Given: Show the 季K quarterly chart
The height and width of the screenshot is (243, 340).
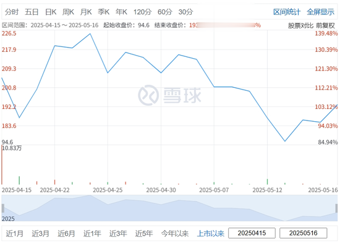Looking at the screenshot, I should coord(104,12).
